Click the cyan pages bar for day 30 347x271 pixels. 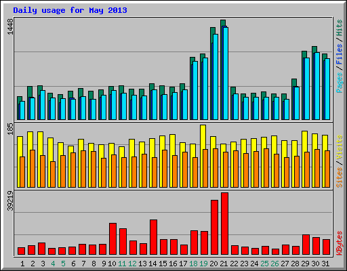[x=317, y=86]
